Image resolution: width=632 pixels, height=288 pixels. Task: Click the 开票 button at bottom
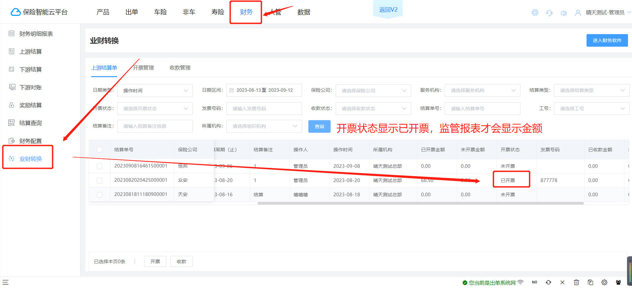coord(155,261)
